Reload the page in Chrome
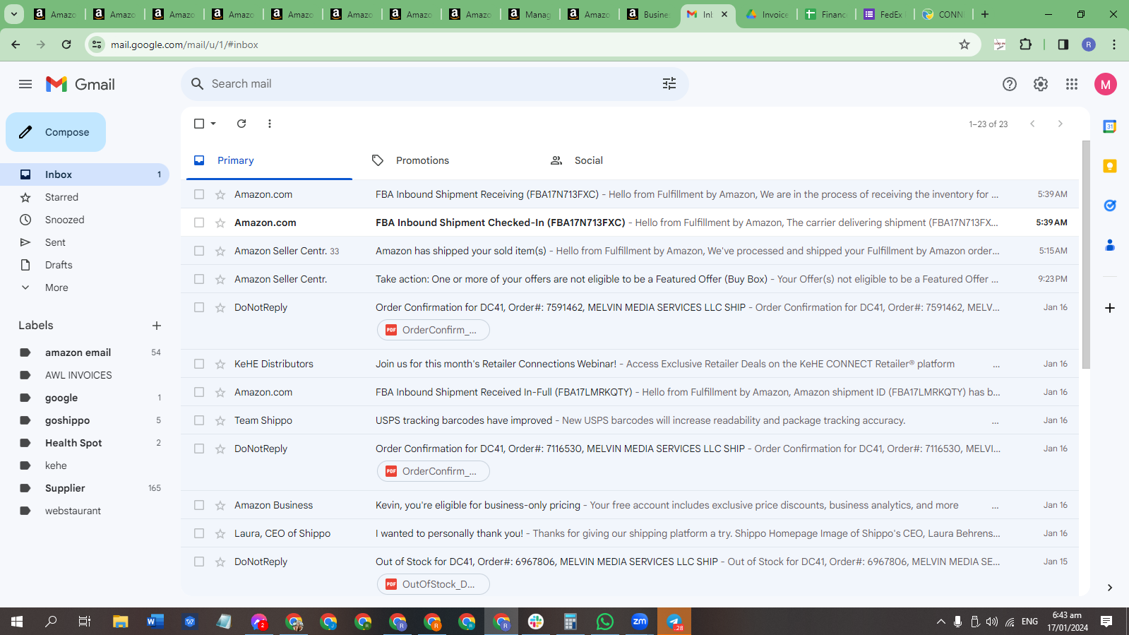This screenshot has height=635, width=1129. tap(66, 44)
